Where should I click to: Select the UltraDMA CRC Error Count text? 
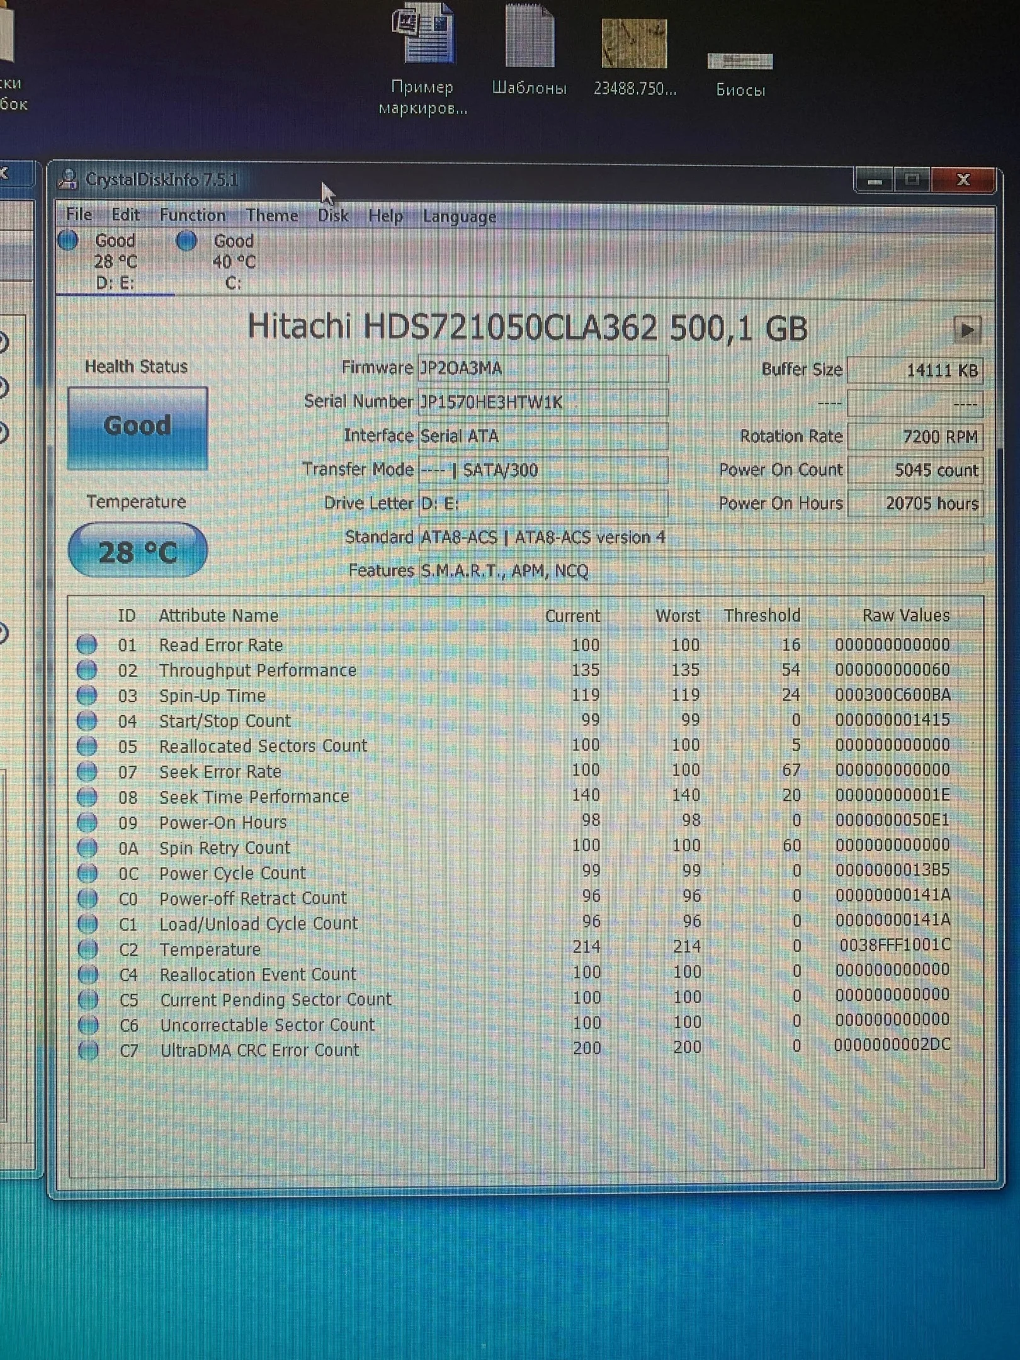point(259,1050)
